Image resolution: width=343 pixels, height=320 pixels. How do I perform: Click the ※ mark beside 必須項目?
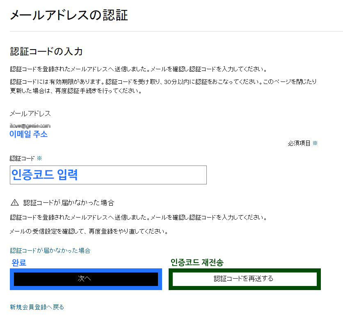pos(315,143)
